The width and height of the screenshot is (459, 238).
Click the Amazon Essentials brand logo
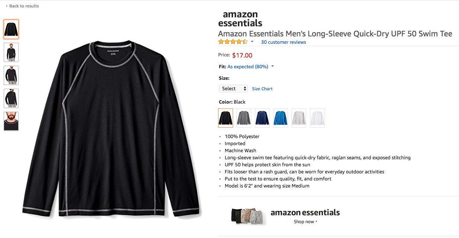pos(240,19)
